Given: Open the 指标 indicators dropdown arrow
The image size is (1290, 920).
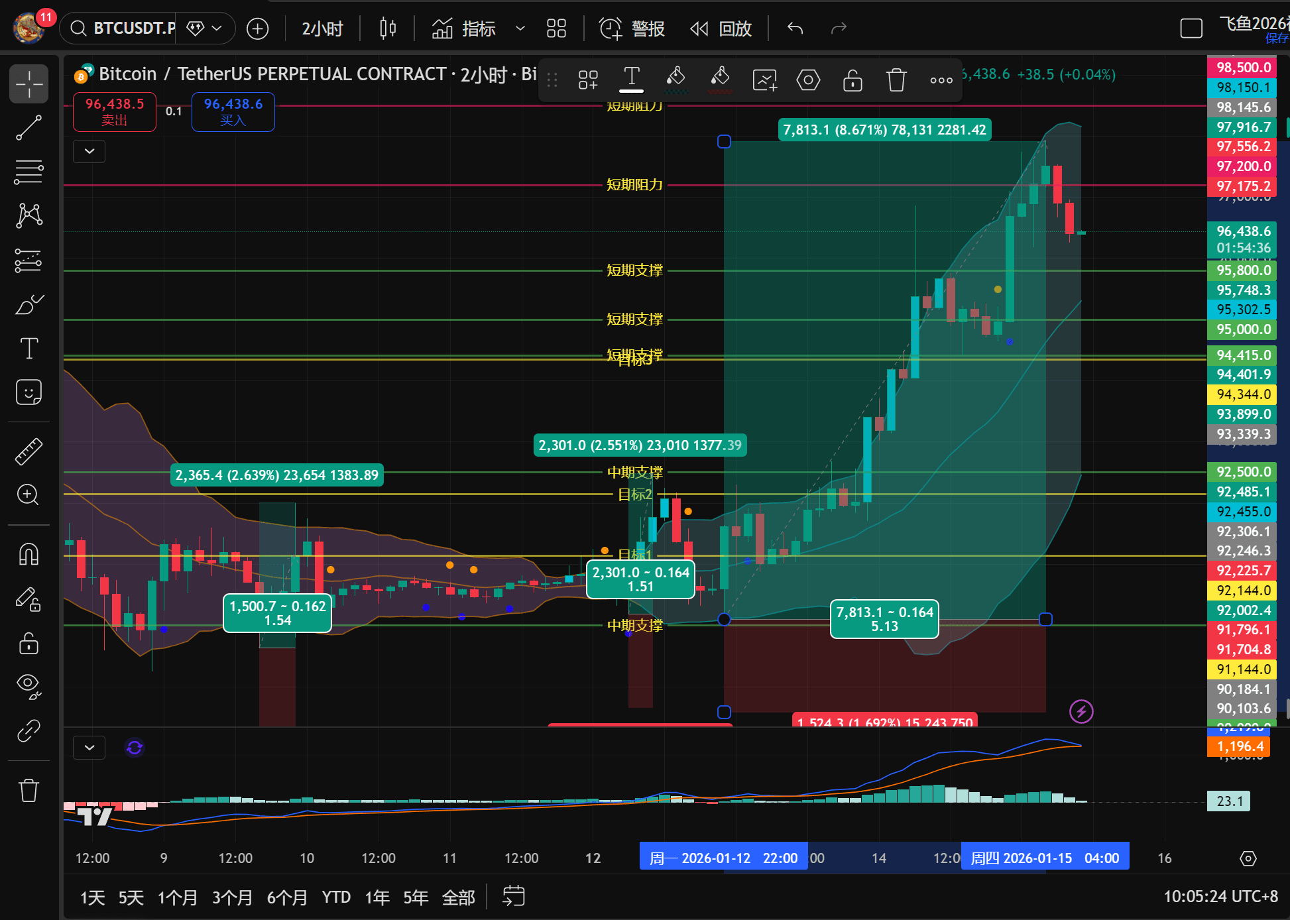Looking at the screenshot, I should pos(520,29).
